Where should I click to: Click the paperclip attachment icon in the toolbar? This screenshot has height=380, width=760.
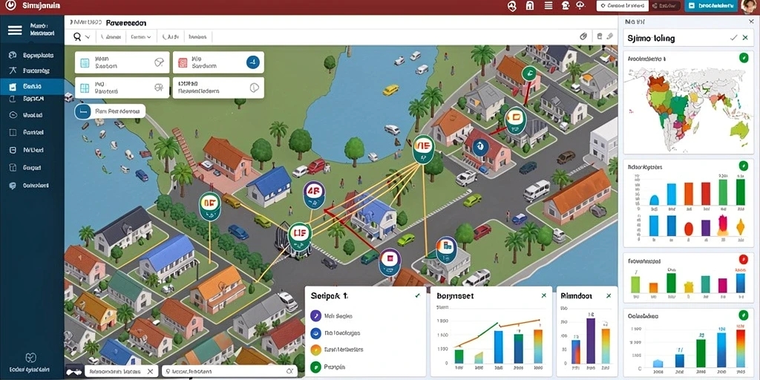point(583,36)
